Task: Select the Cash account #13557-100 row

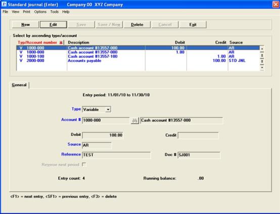Action: point(138,57)
